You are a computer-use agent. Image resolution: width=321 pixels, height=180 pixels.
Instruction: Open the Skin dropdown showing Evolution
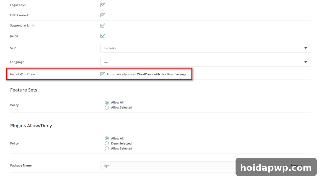205,48
